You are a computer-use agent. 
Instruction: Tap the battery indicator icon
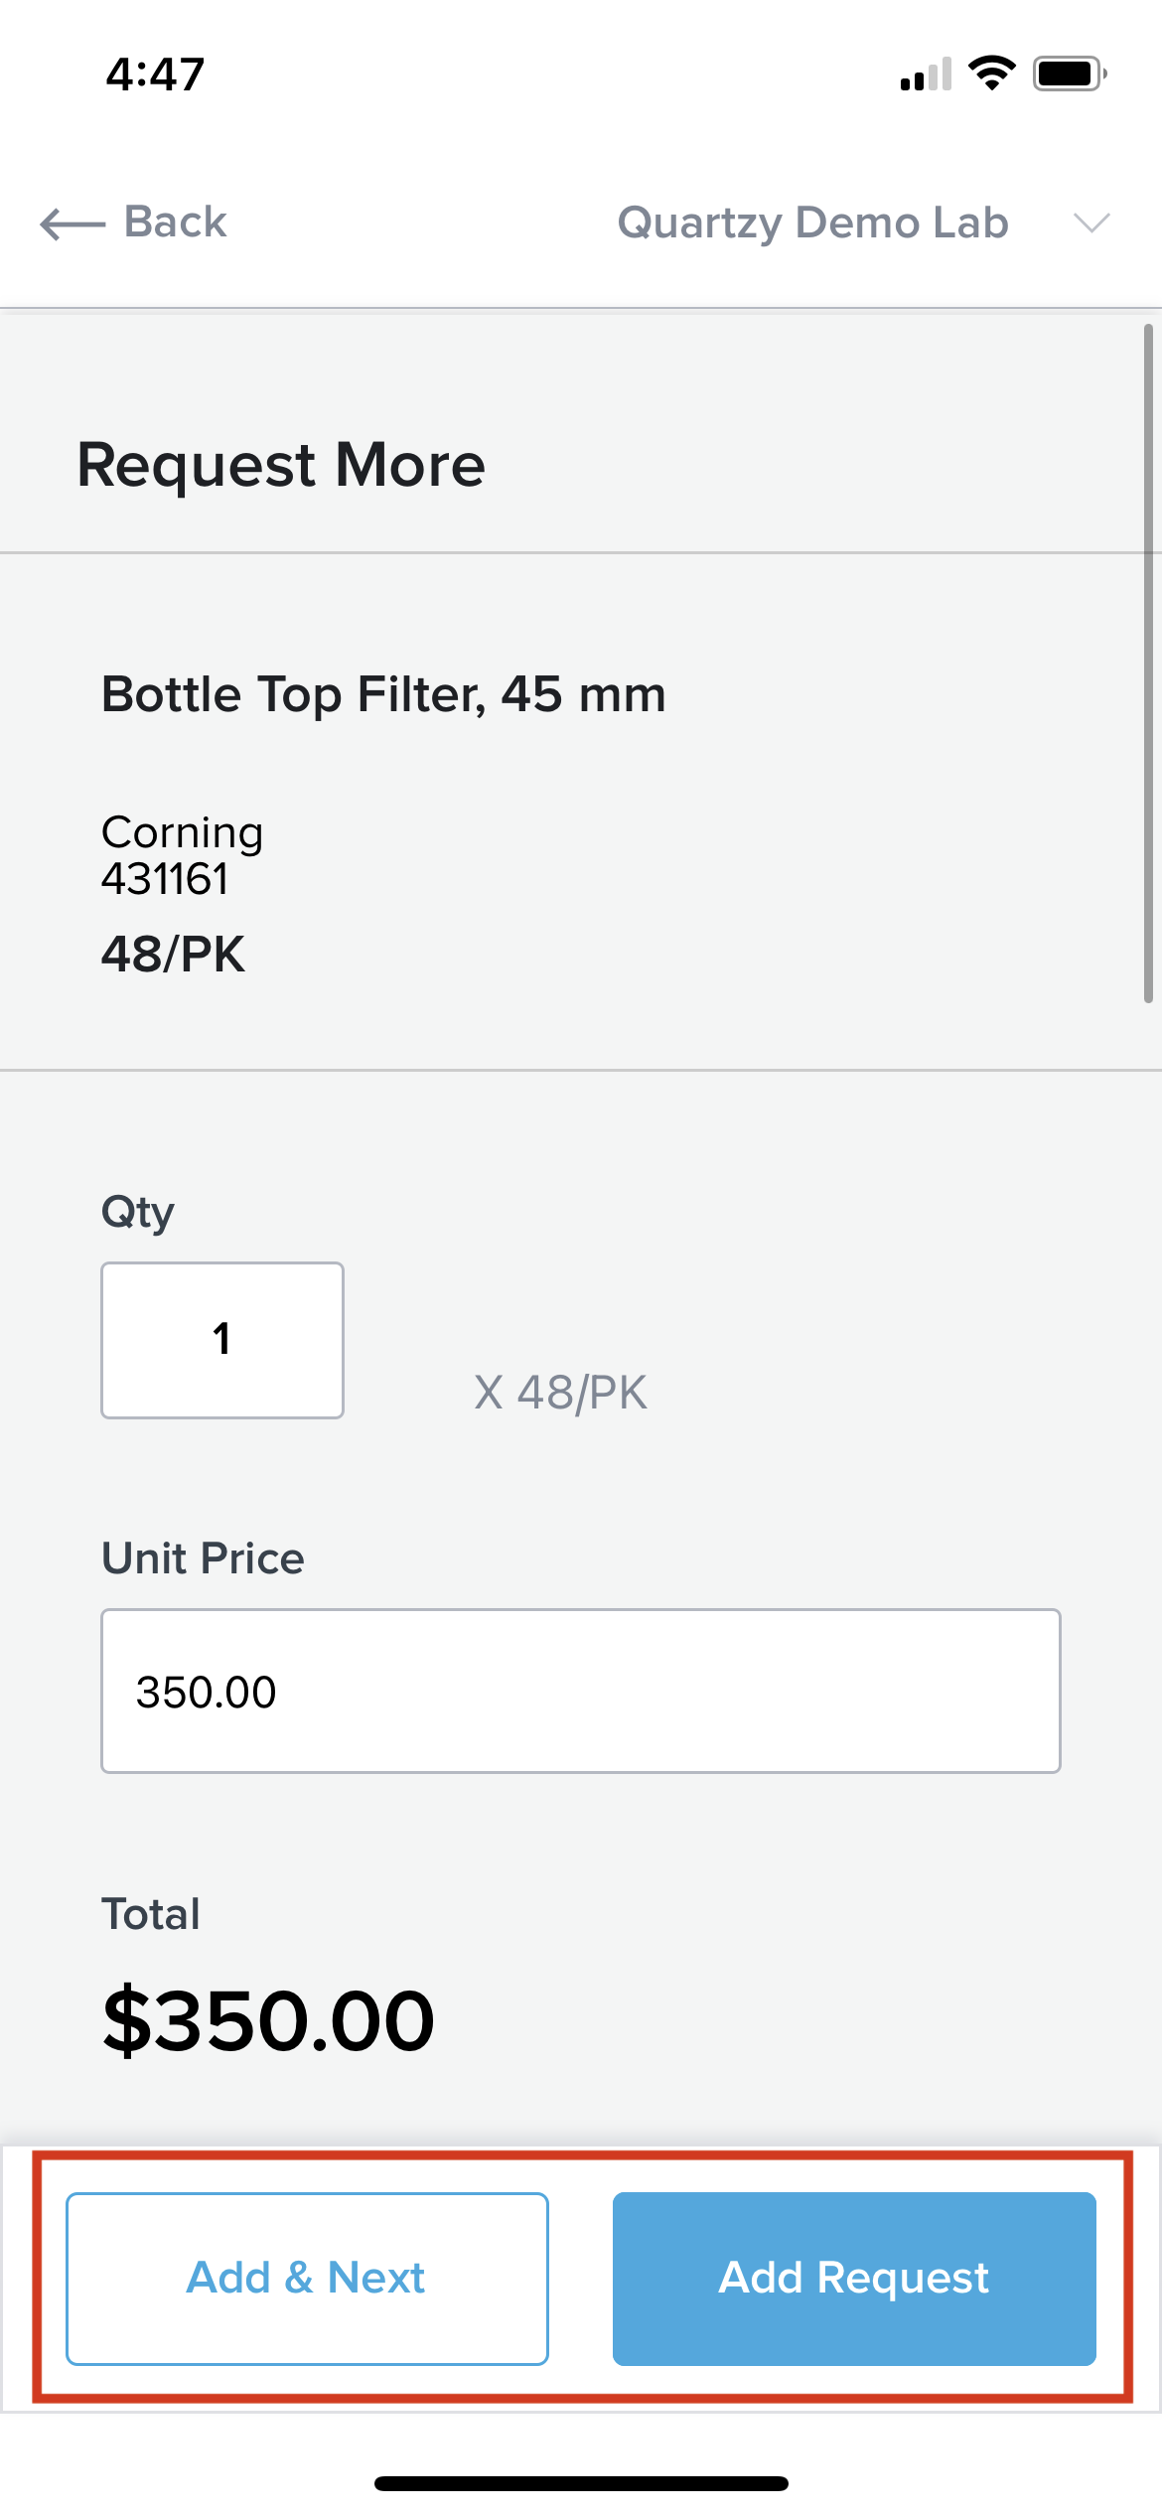(x=1070, y=74)
